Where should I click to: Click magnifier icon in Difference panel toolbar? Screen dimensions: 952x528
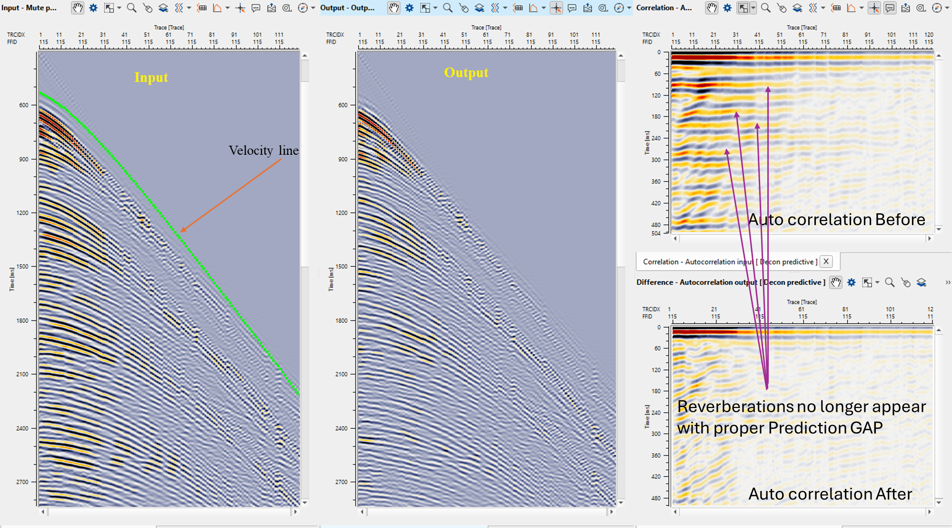[x=889, y=282]
